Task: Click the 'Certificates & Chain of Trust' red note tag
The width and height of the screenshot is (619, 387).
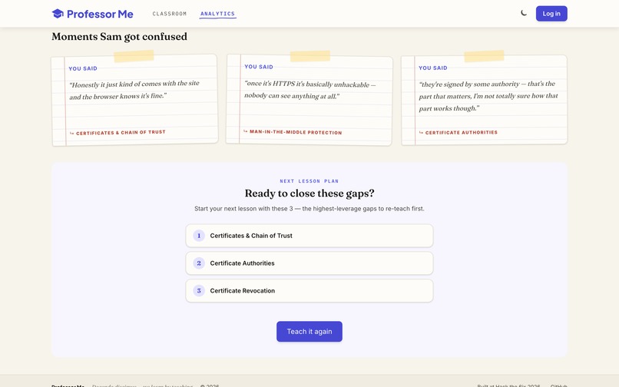Action: pos(118,133)
